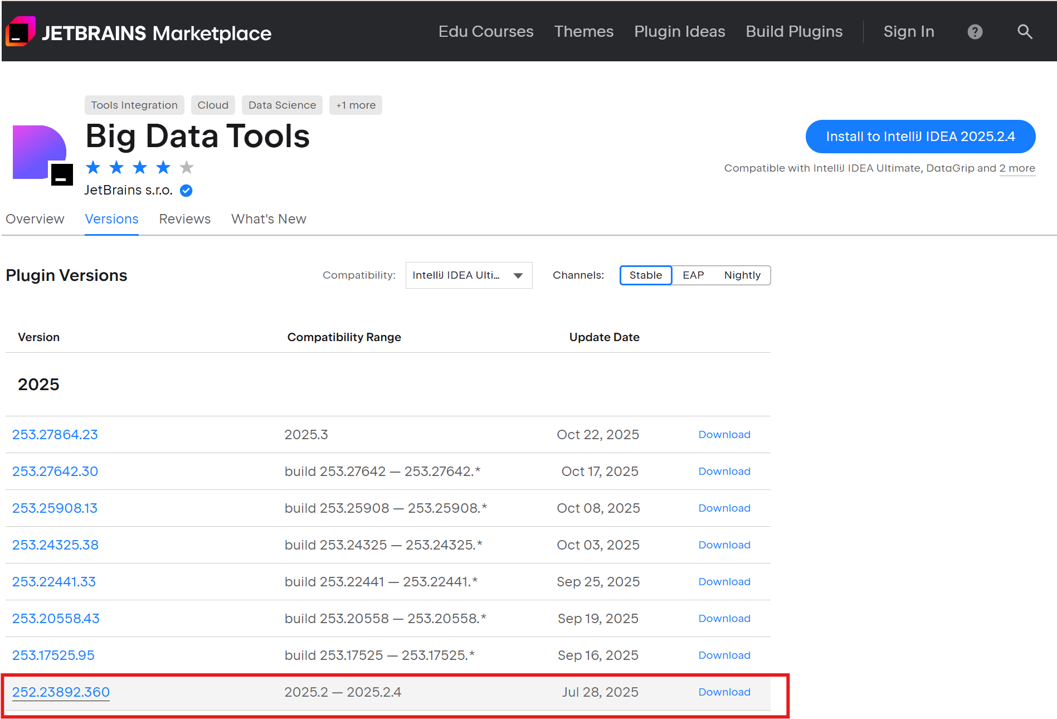Click the Version column header
The width and height of the screenshot is (1057, 719).
point(38,337)
